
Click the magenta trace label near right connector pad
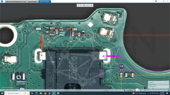[x=113, y=56]
